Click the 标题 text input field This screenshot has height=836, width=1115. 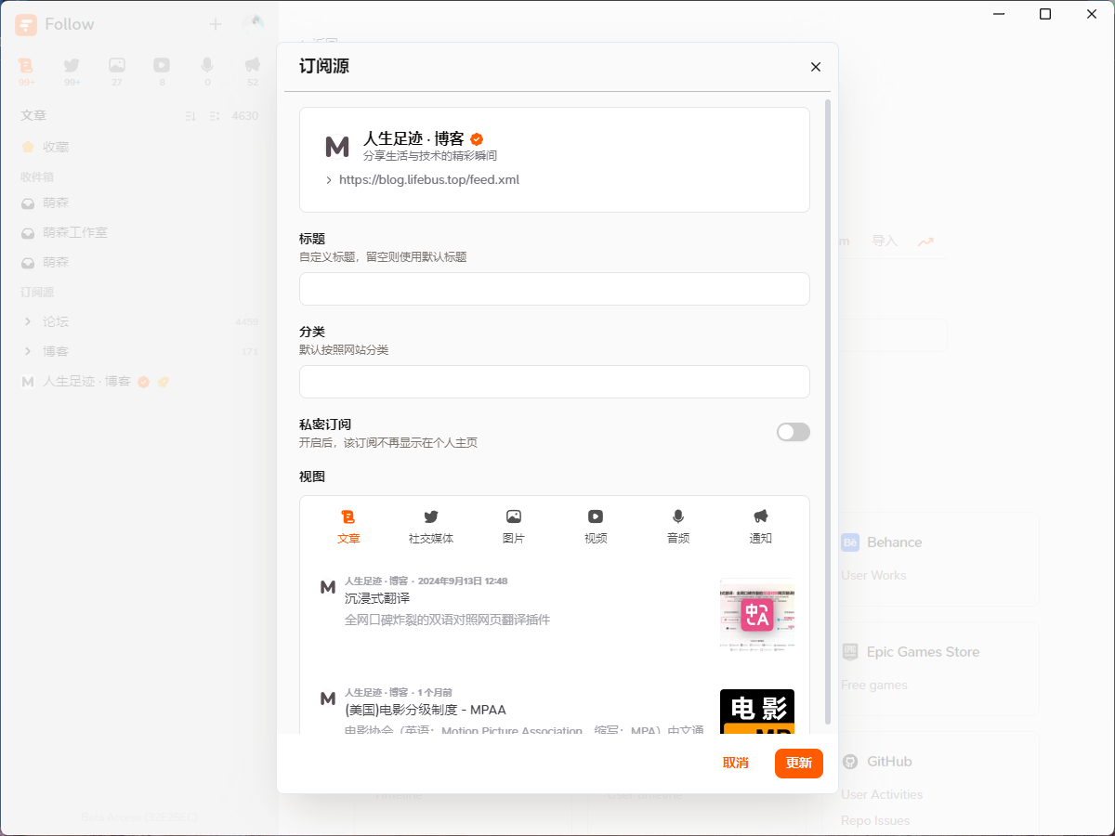coord(554,289)
